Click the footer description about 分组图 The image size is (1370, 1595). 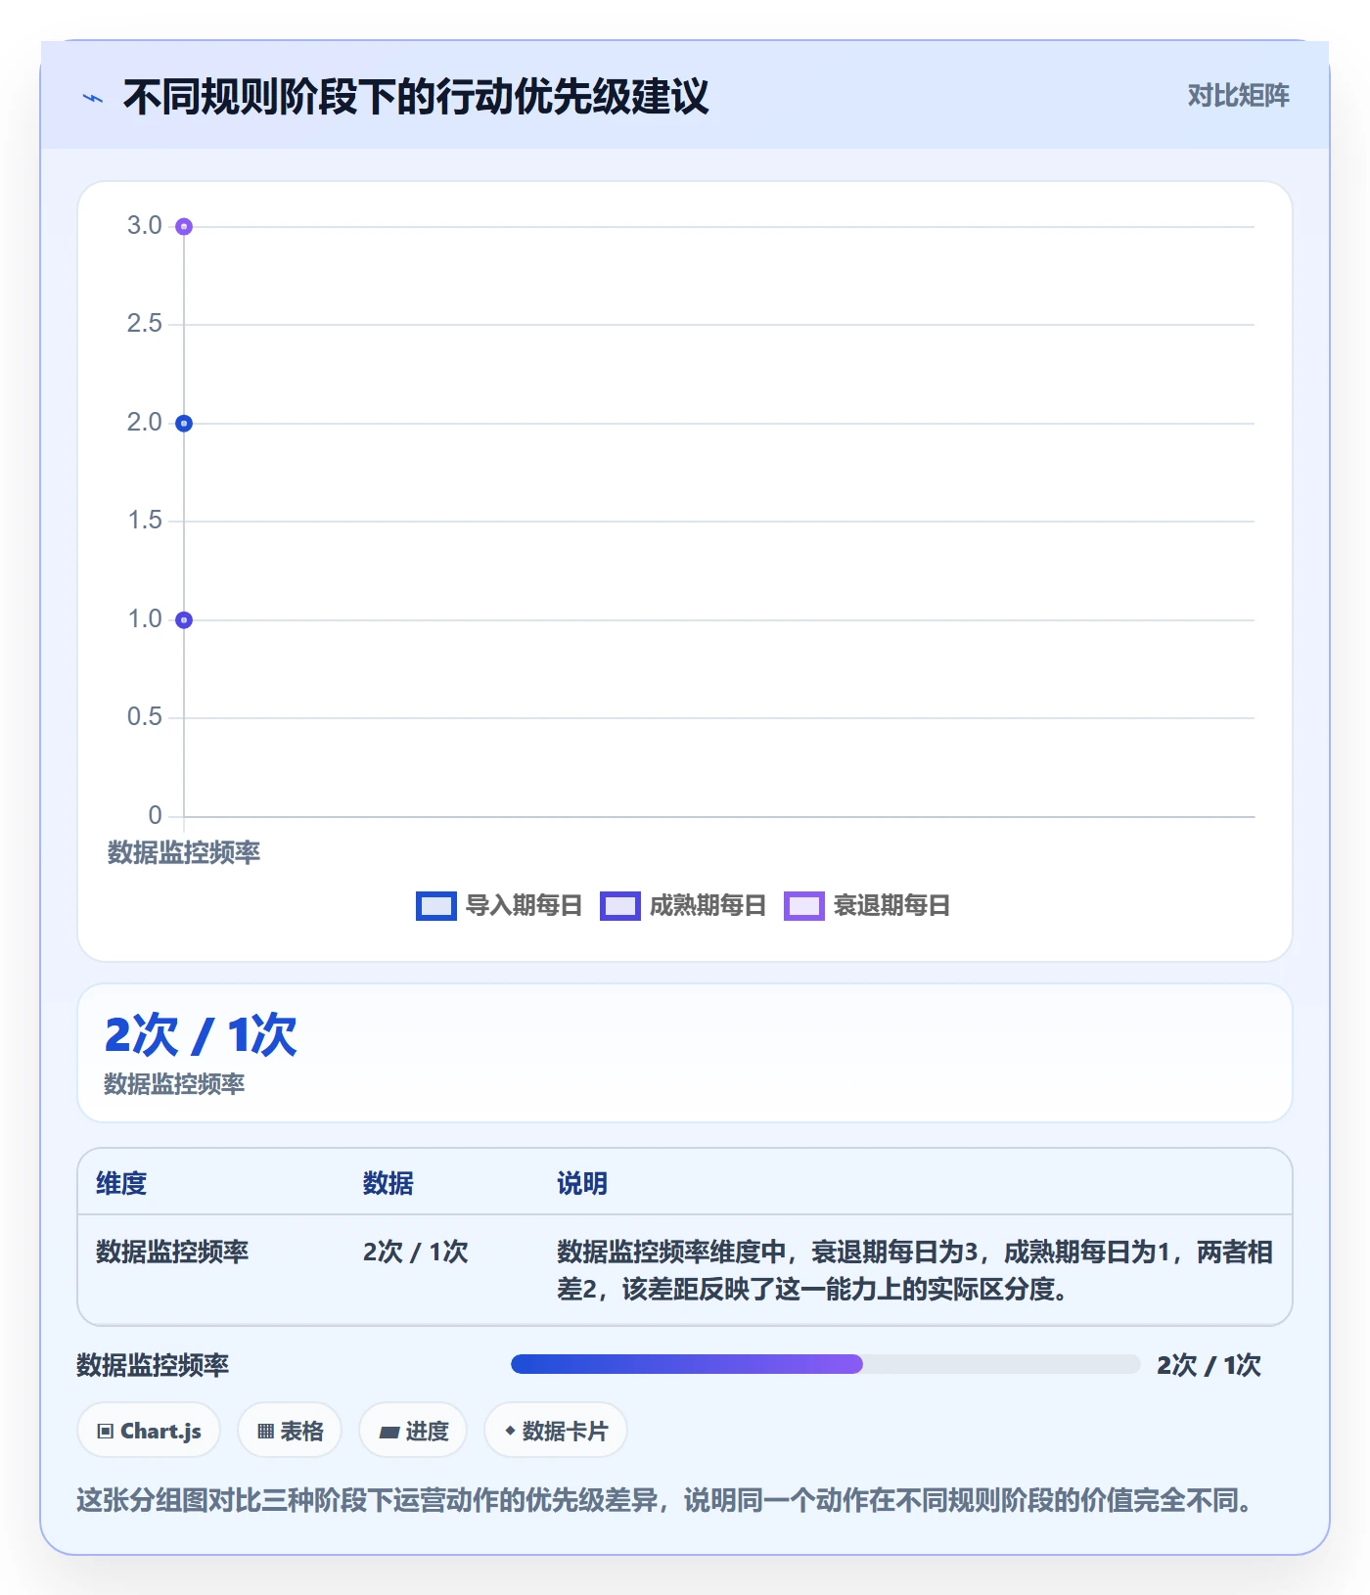click(x=665, y=1500)
